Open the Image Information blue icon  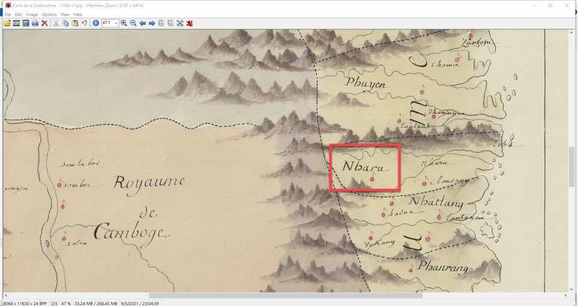click(x=96, y=23)
